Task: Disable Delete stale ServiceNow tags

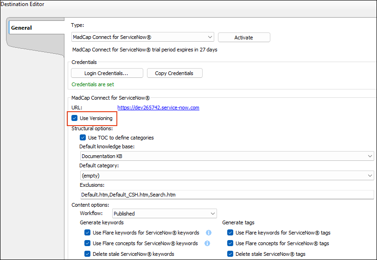Action: [230, 254]
